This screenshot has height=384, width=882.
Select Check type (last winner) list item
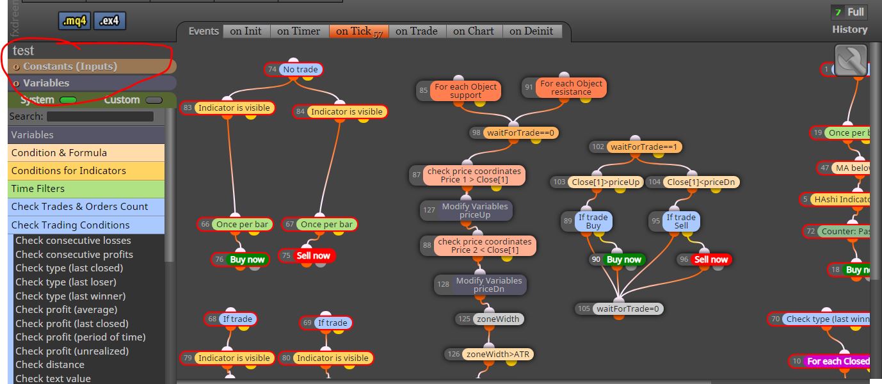(70, 296)
